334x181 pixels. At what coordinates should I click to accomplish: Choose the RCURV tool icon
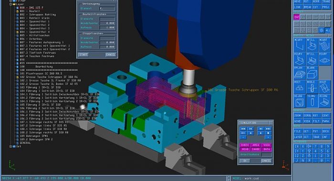[300, 59]
